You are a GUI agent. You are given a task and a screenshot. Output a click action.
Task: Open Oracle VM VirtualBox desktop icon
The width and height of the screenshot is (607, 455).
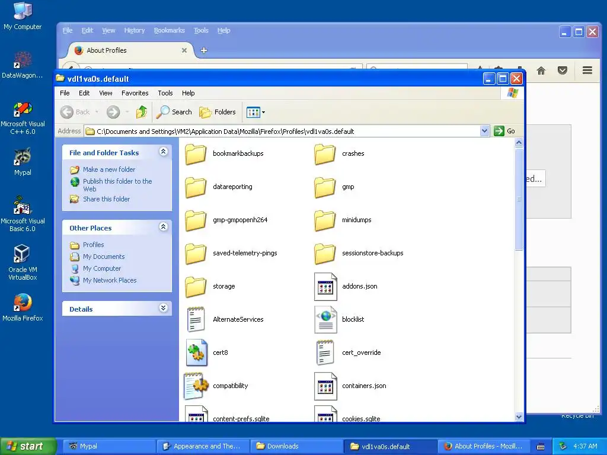pos(23,262)
